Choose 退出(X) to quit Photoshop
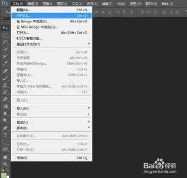This screenshot has width=187, height=178. (x=51, y=158)
